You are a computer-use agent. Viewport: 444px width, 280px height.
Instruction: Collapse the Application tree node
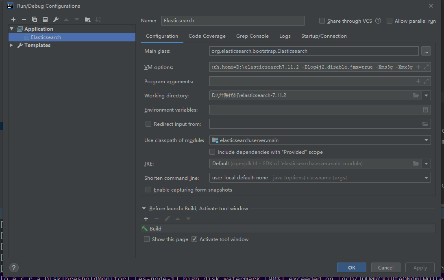pyautogui.click(x=12, y=29)
